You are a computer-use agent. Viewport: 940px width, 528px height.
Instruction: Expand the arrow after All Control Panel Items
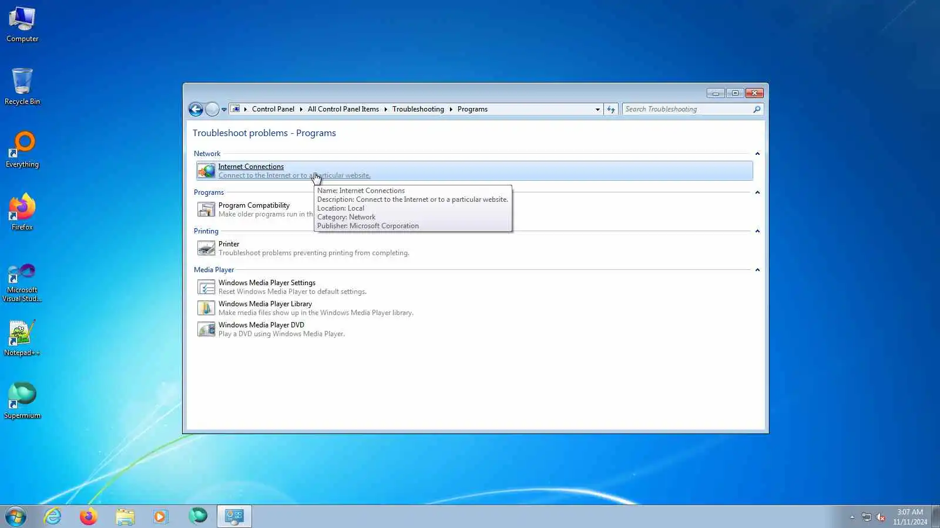click(x=385, y=109)
